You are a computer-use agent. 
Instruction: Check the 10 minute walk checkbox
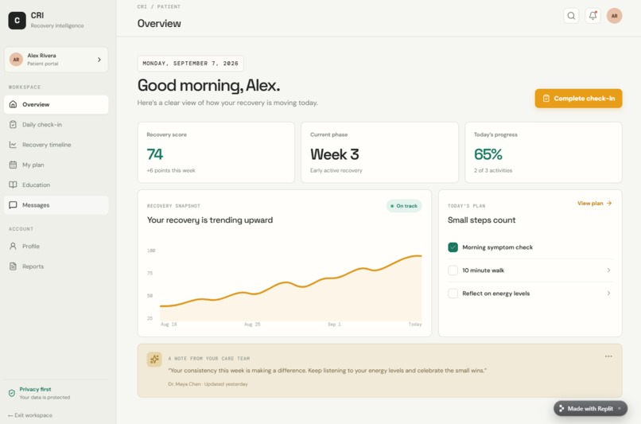[453, 270]
